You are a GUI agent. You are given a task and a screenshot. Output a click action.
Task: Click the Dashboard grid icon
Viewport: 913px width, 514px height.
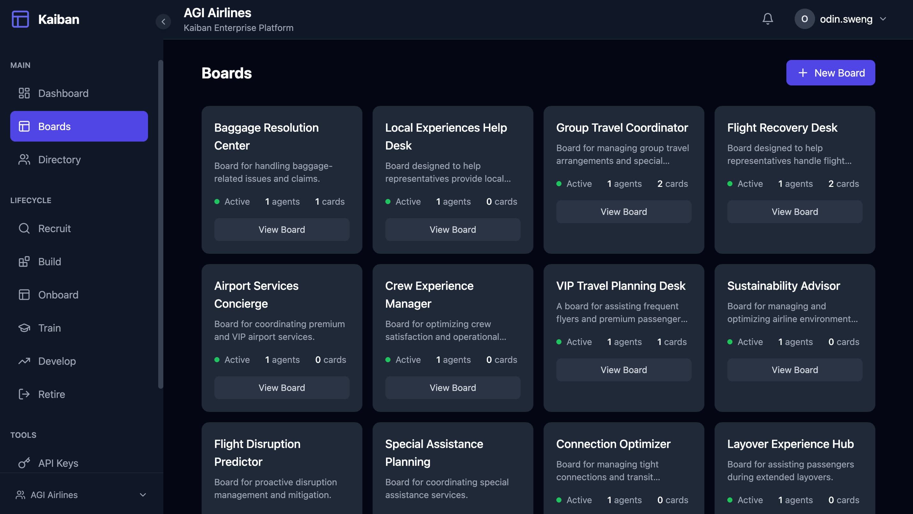coord(24,93)
